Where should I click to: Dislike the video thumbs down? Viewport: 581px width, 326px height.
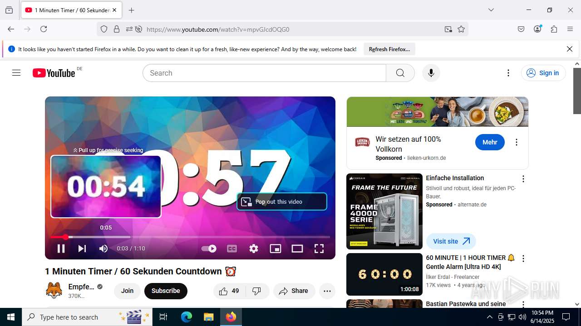257,291
